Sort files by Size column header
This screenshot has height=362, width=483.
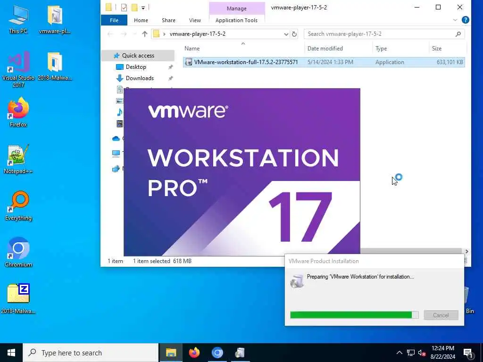(447, 49)
